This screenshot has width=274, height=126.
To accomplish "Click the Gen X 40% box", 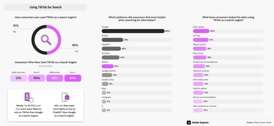I will (x=36, y=78).
